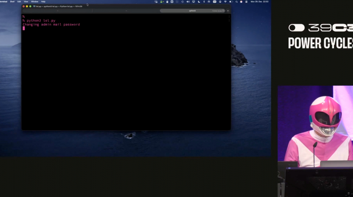Select the python3 terminal tab
353x197 pixels.
[192, 10]
